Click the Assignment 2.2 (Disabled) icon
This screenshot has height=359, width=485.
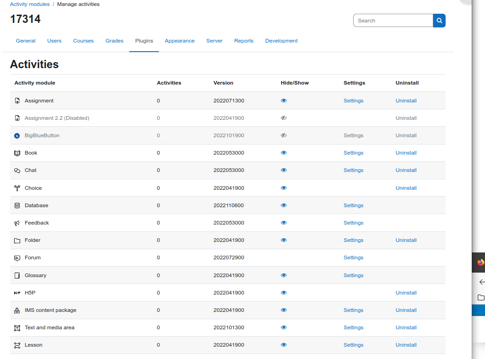point(17,118)
